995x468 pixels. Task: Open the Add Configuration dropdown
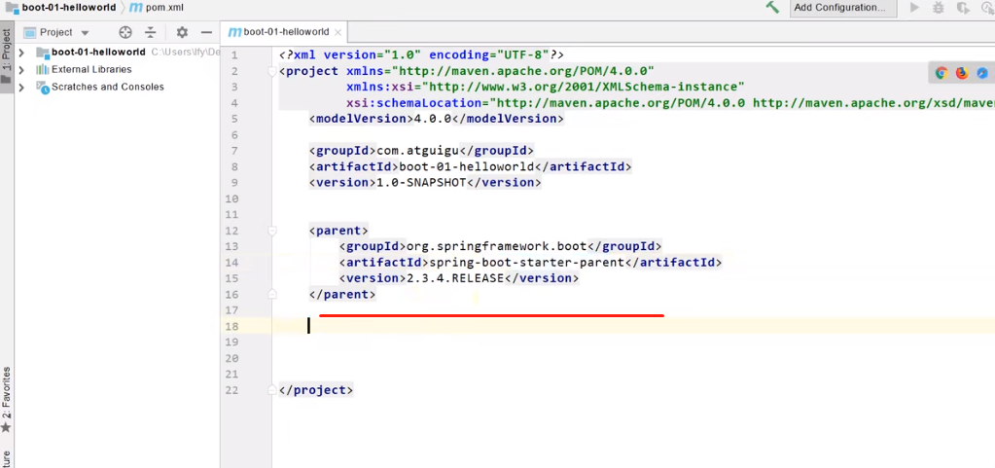point(843,8)
